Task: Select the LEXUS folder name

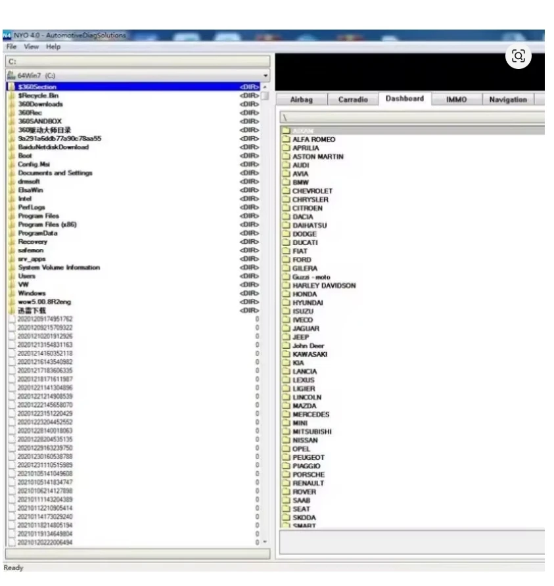Action: 304,380
